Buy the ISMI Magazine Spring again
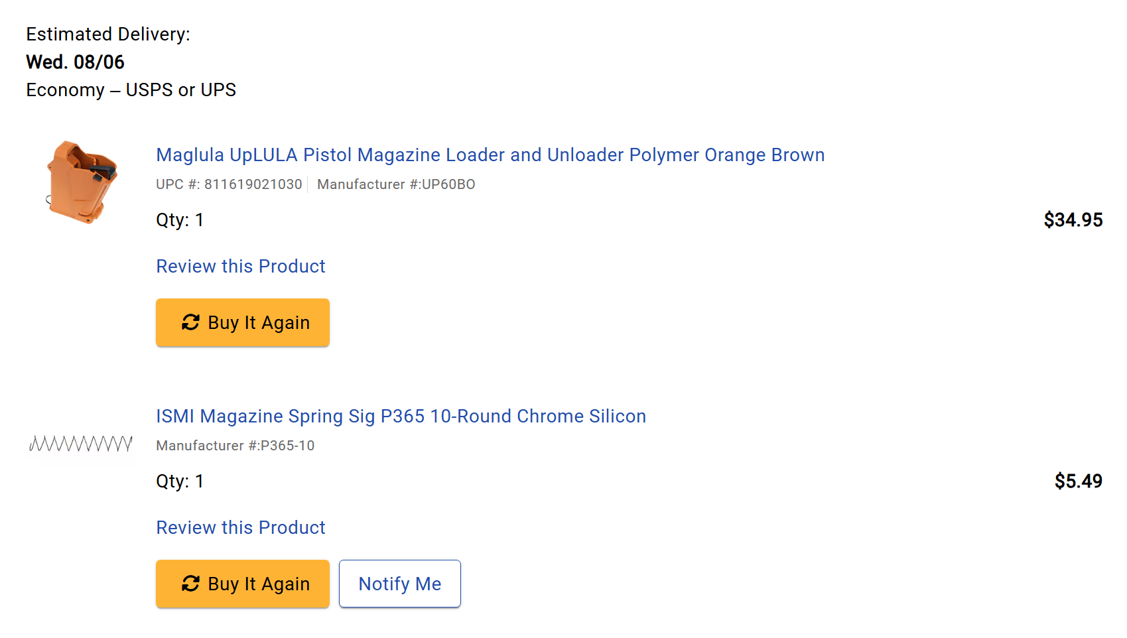Image resolution: width=1127 pixels, height=638 pixels. tap(243, 584)
